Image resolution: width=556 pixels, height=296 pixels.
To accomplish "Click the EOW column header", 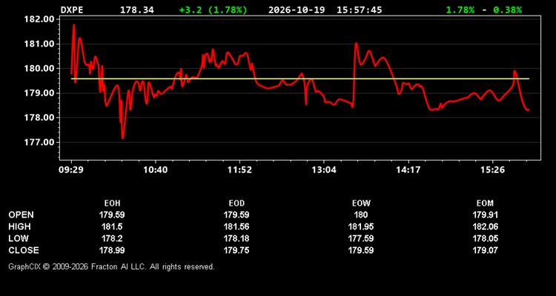I will [x=361, y=203].
